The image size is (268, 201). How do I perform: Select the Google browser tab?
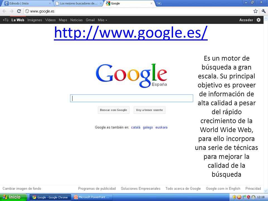(129, 3)
